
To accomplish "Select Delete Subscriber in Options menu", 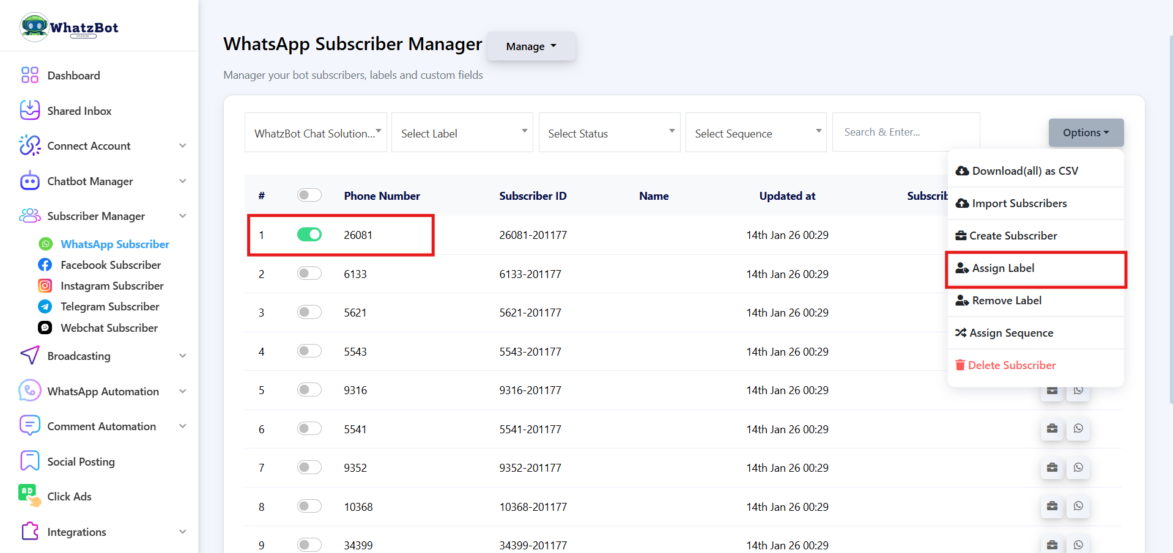I will tap(1012, 365).
